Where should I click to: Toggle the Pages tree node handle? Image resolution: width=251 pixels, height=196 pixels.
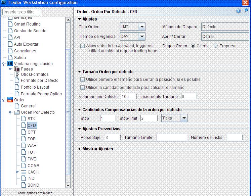pos(10,69)
